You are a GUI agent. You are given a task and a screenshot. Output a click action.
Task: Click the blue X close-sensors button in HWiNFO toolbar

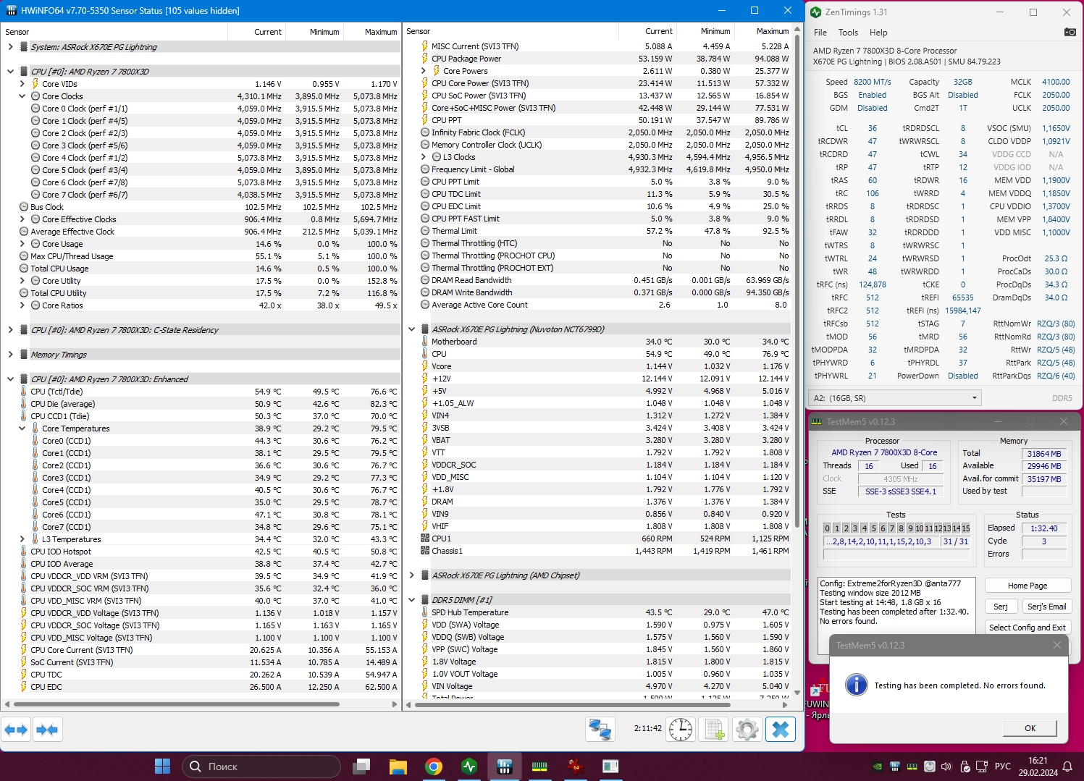point(781,730)
